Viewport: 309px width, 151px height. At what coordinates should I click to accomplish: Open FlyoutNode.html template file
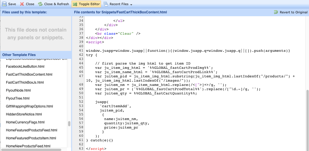[18, 90]
